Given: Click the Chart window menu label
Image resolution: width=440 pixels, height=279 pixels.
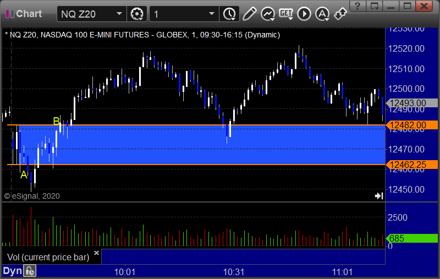Looking at the screenshot, I should coord(24,13).
